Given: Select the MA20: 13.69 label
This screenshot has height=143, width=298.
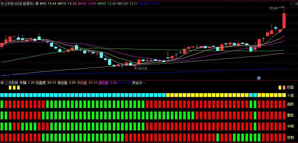Looking at the screenshot, I should [x=87, y=4].
